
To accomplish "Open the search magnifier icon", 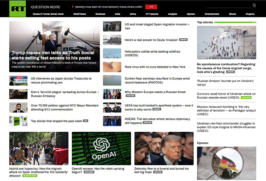I will coord(254,5).
